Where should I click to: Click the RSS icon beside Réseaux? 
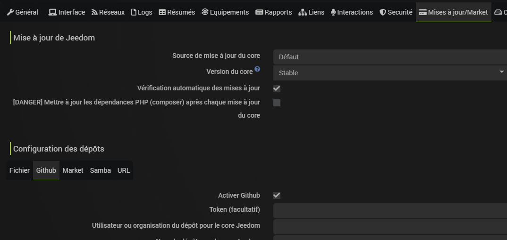click(x=94, y=12)
